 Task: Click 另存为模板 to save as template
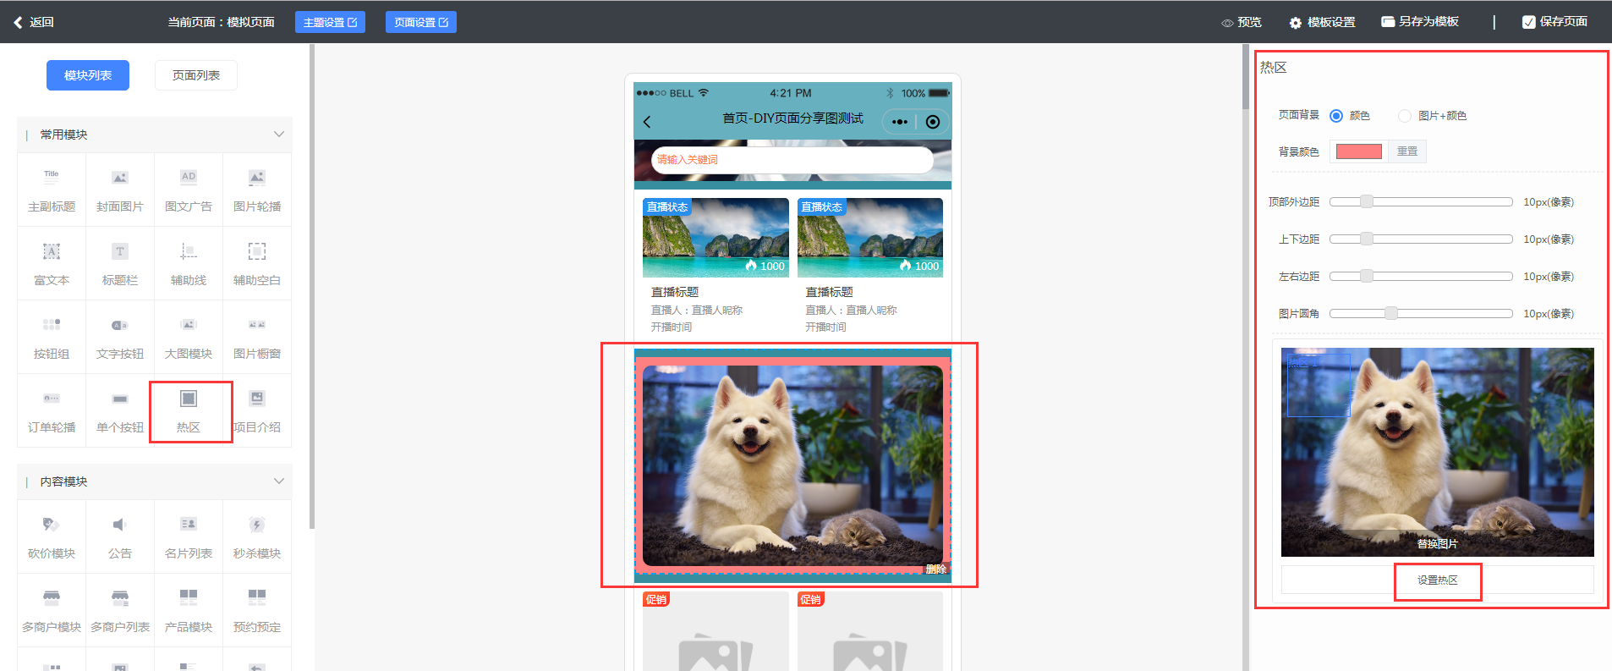(1420, 22)
